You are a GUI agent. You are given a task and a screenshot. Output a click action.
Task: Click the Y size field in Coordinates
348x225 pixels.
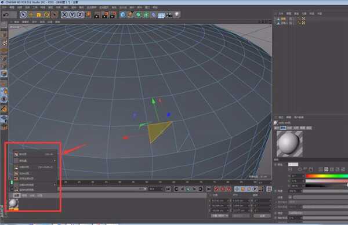[x=241, y=205]
